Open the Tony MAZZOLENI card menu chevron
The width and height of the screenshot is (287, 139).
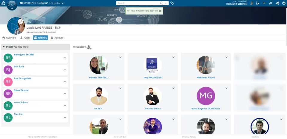(x=173, y=57)
